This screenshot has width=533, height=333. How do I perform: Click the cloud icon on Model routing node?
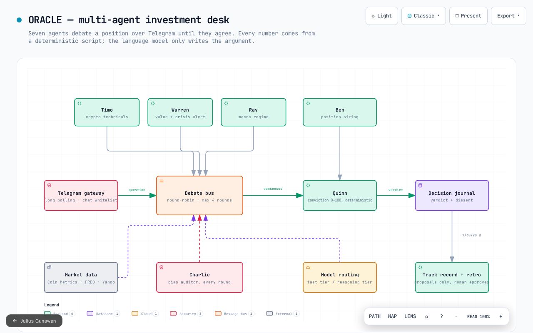(308, 267)
